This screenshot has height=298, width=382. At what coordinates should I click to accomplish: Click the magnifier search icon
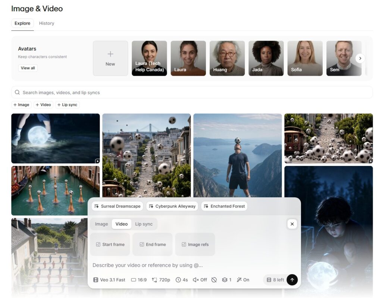[17, 92]
